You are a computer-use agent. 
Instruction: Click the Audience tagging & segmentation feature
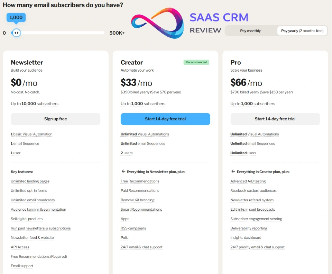(38, 210)
